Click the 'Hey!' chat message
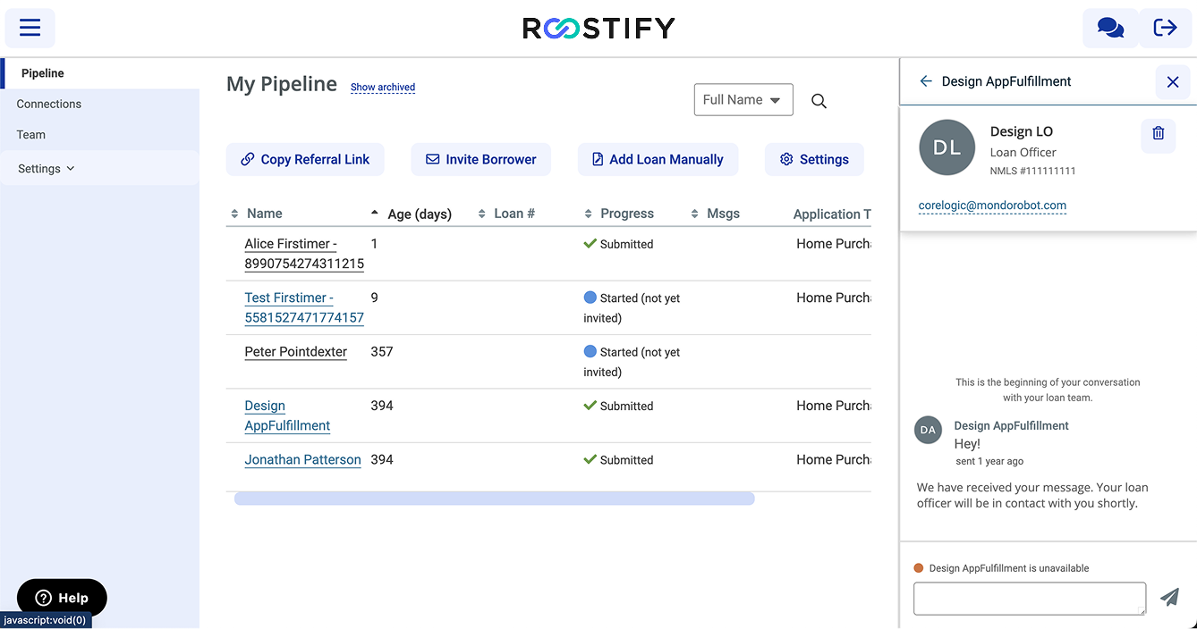Image resolution: width=1197 pixels, height=629 pixels. point(967,443)
